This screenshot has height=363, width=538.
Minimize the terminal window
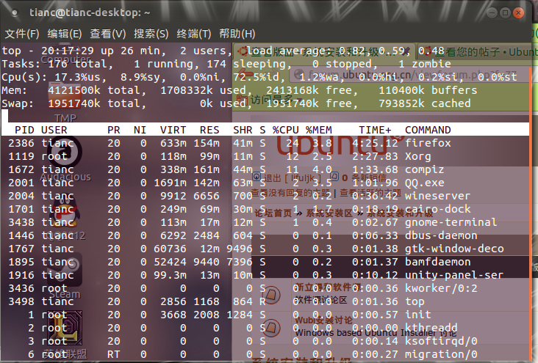492,13
